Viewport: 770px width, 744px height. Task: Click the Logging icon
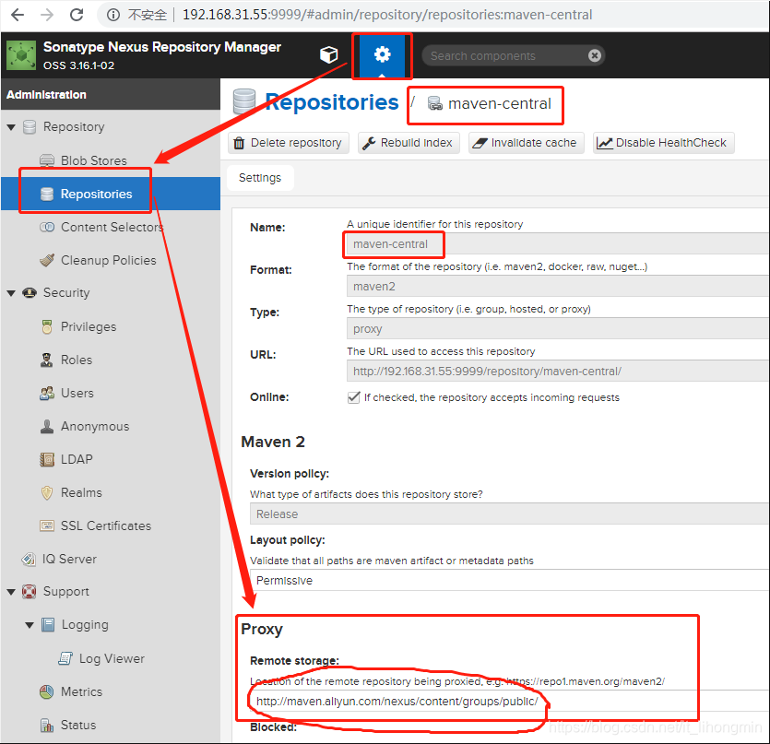48,625
